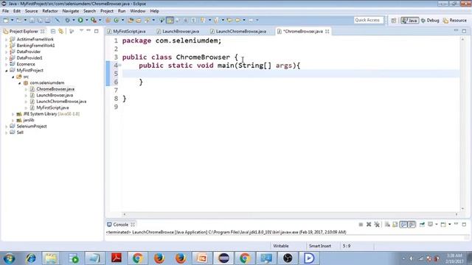Click the editor vertical scrollbar up arrow

[462, 39]
